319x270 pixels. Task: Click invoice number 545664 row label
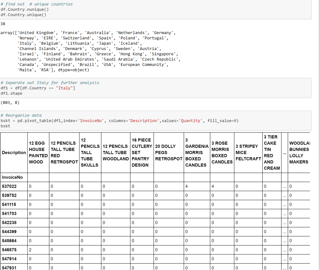pos(9,241)
